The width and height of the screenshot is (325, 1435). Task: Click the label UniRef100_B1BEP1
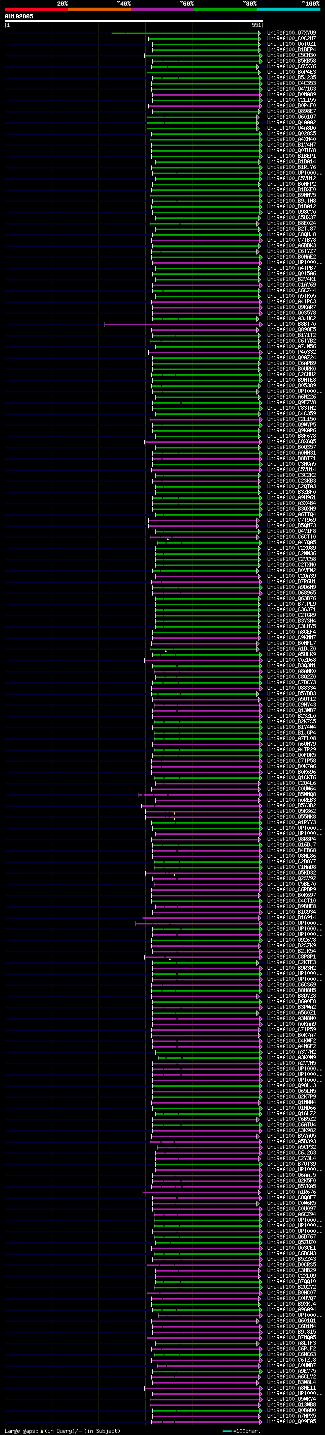(x=291, y=156)
